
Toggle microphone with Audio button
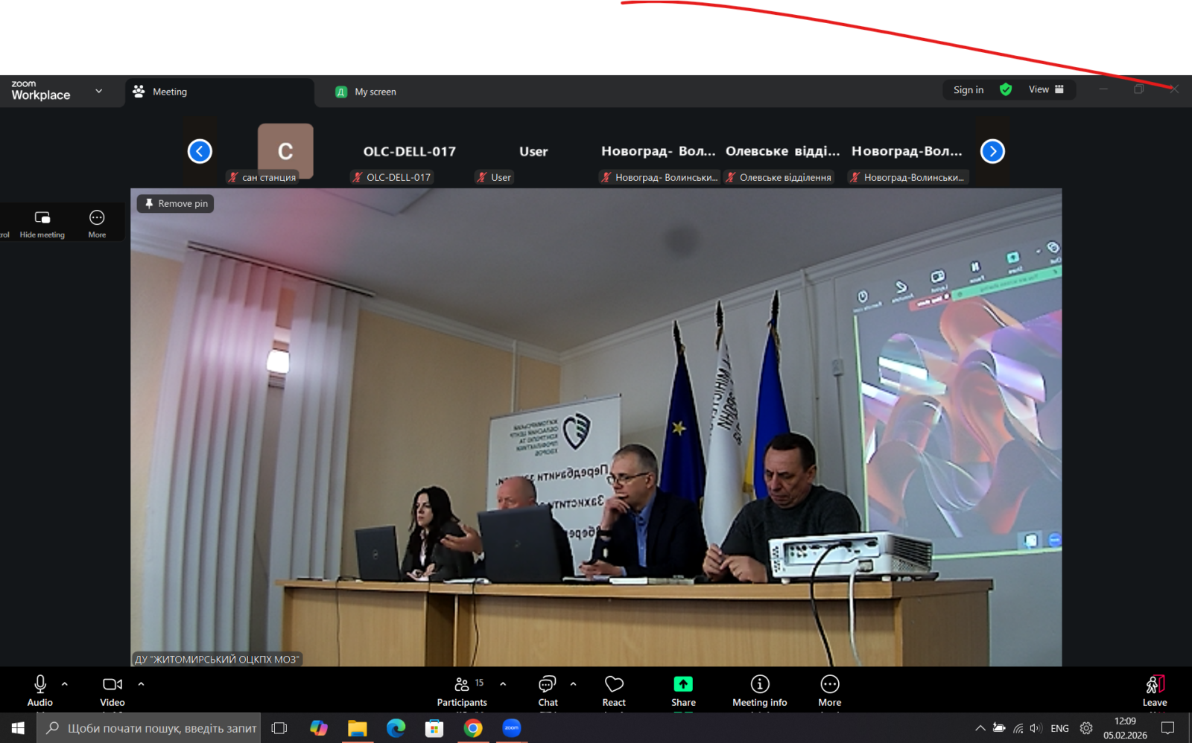pos(40,689)
